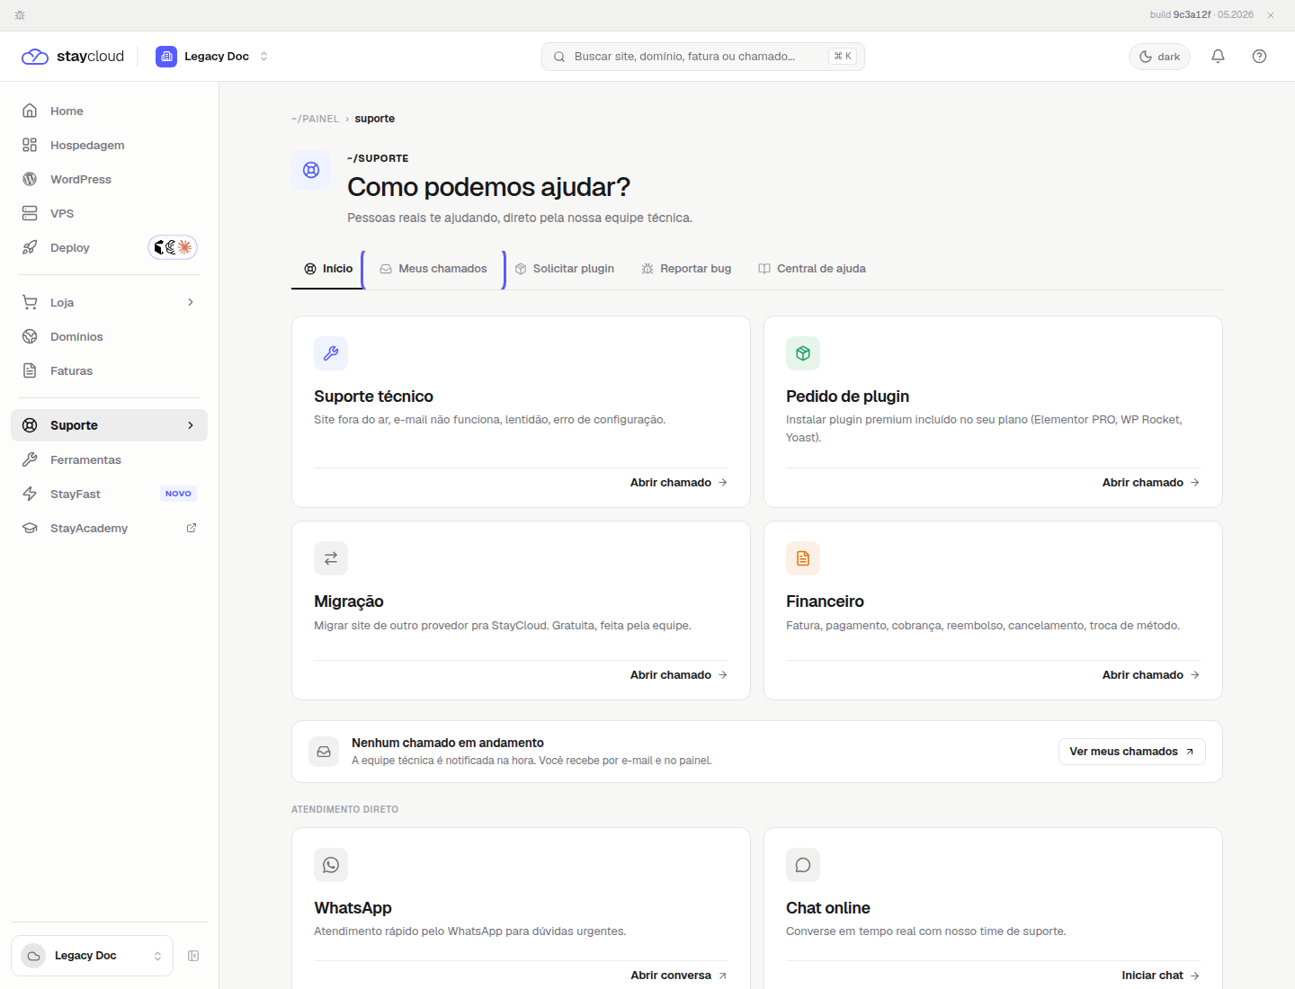Click the Suporte técnico wrench card icon
The image size is (1295, 989).
tap(331, 353)
